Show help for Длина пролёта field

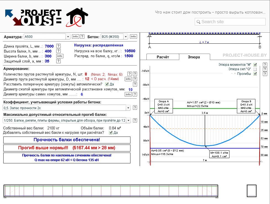click(58, 46)
